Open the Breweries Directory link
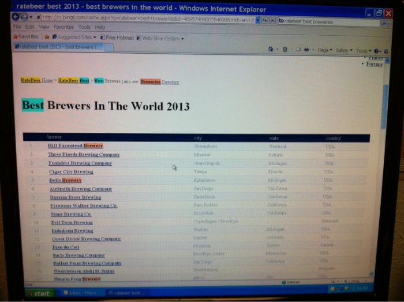The width and height of the screenshot is (404, 302). 159,82
